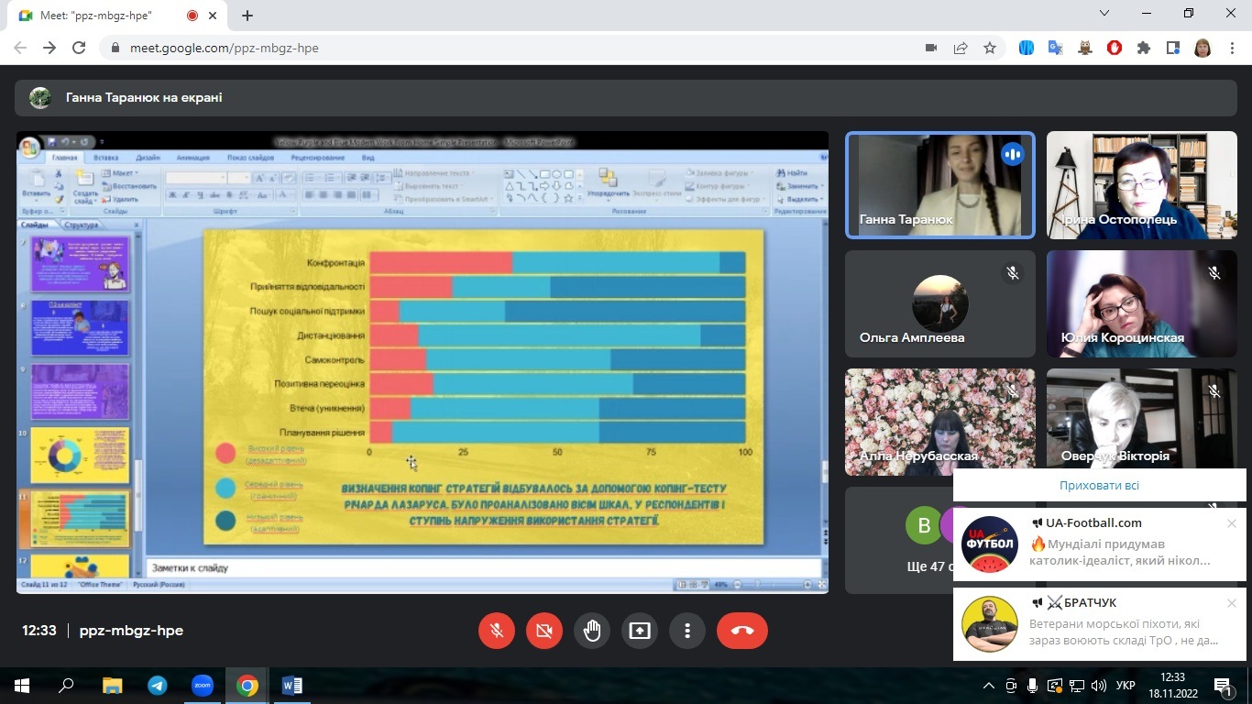
Task: Open File Explorer from the taskbar
Action: pyautogui.click(x=112, y=686)
